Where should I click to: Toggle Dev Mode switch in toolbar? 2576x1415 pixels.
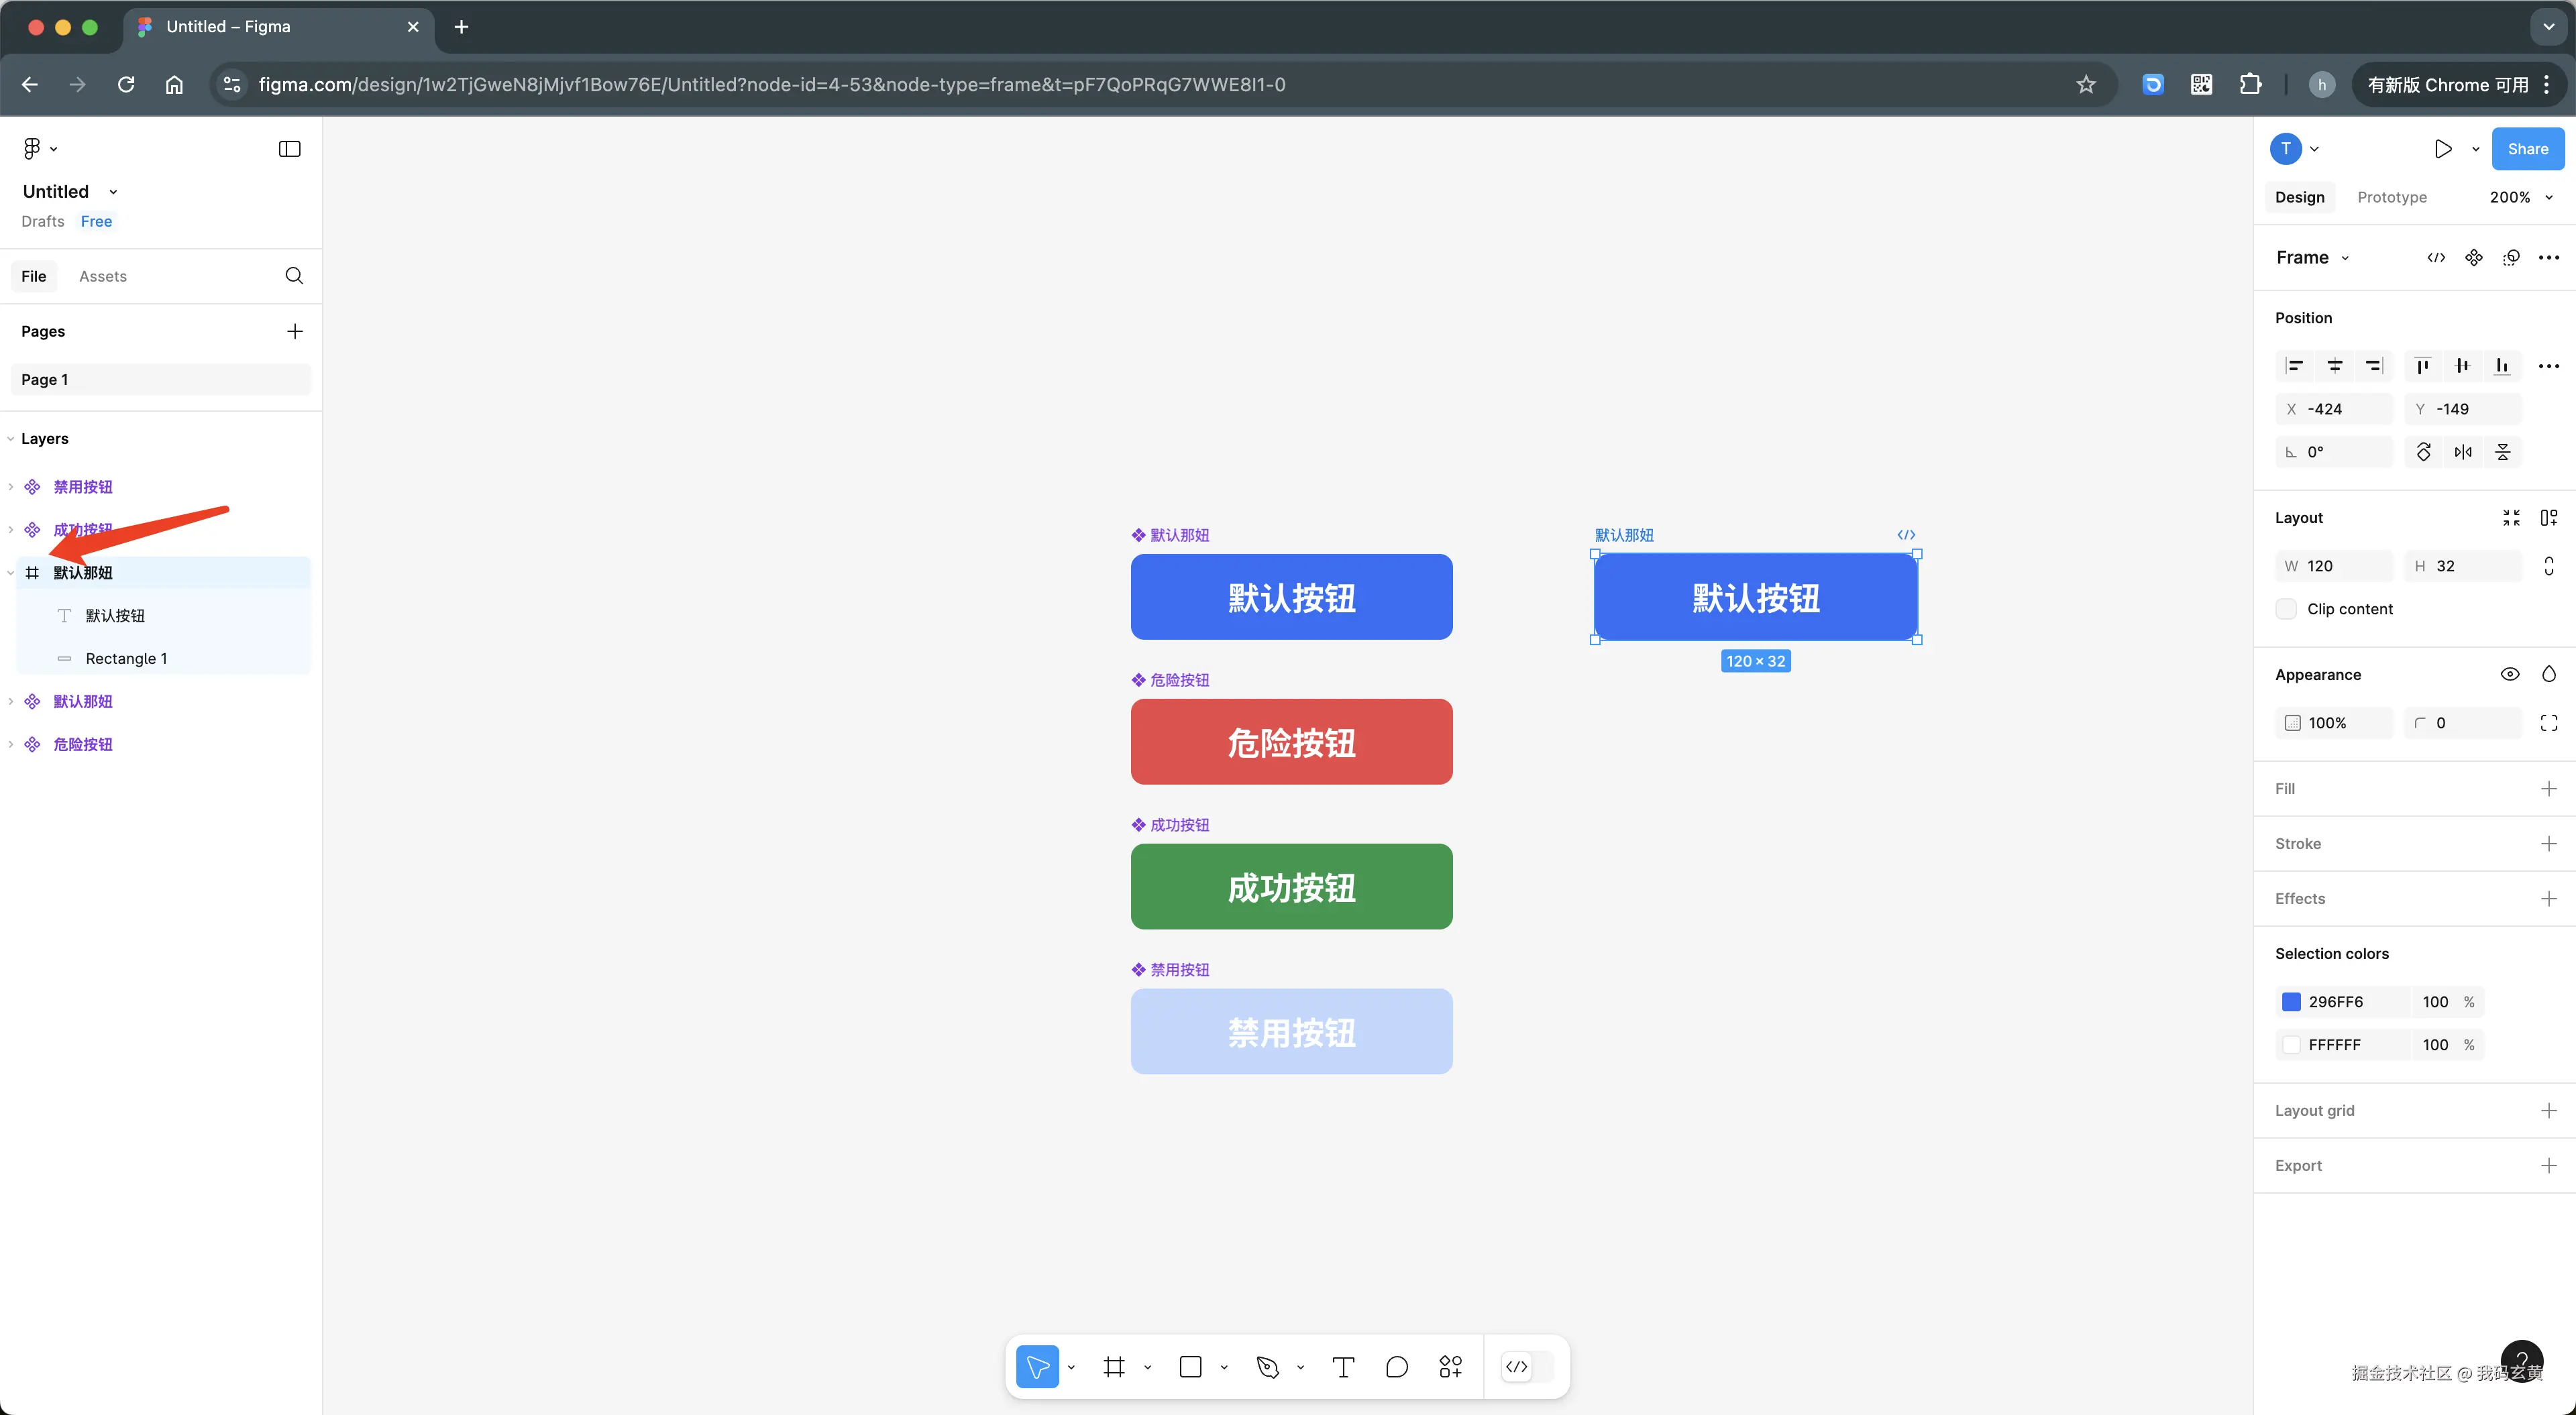1528,1367
